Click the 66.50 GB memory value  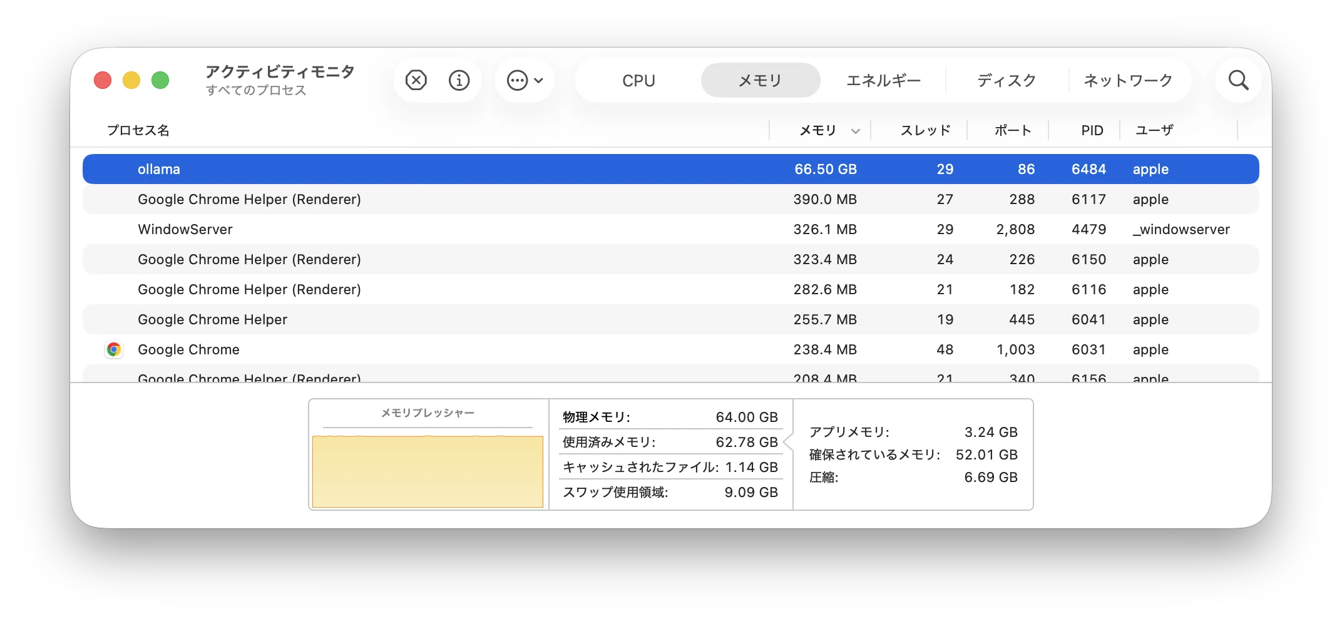click(826, 169)
